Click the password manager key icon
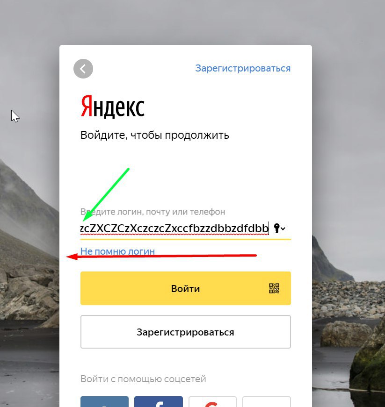 pos(276,228)
